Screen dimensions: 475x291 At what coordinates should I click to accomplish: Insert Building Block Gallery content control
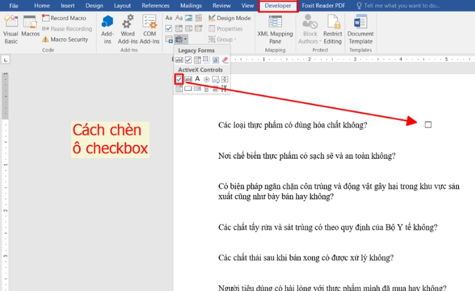click(x=198, y=18)
